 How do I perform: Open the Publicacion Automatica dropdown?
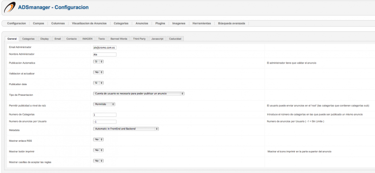tap(98, 62)
